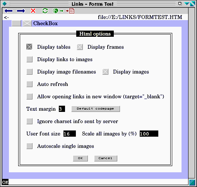This screenshot has width=197, height=187.
Task: Open the Default codepage selector
Action: 96,109
